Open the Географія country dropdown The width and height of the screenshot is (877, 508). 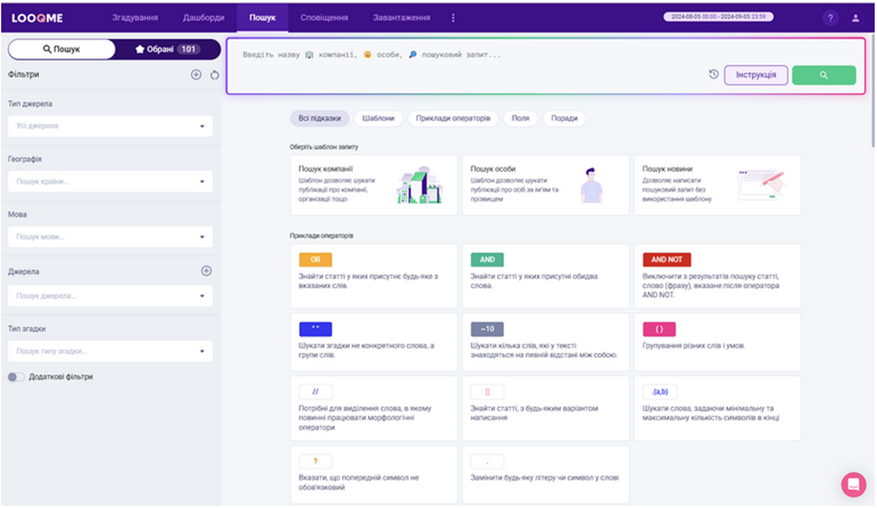point(110,181)
